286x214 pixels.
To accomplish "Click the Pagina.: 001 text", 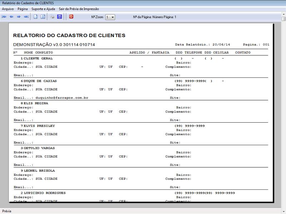I will coord(256,45).
